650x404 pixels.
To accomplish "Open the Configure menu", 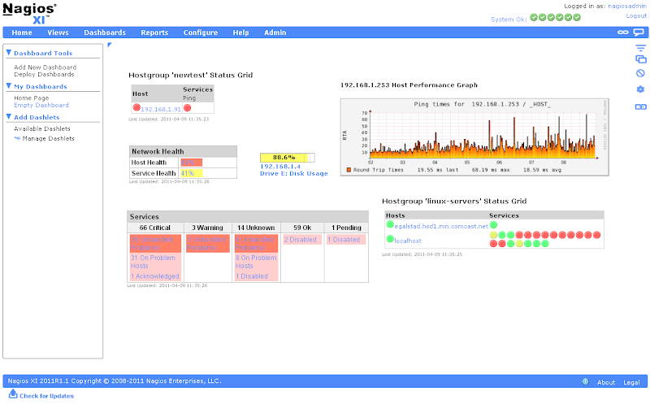I will click(200, 33).
